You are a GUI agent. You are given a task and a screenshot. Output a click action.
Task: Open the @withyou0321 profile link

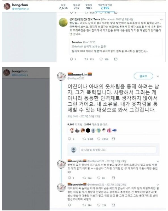click(x=76, y=78)
